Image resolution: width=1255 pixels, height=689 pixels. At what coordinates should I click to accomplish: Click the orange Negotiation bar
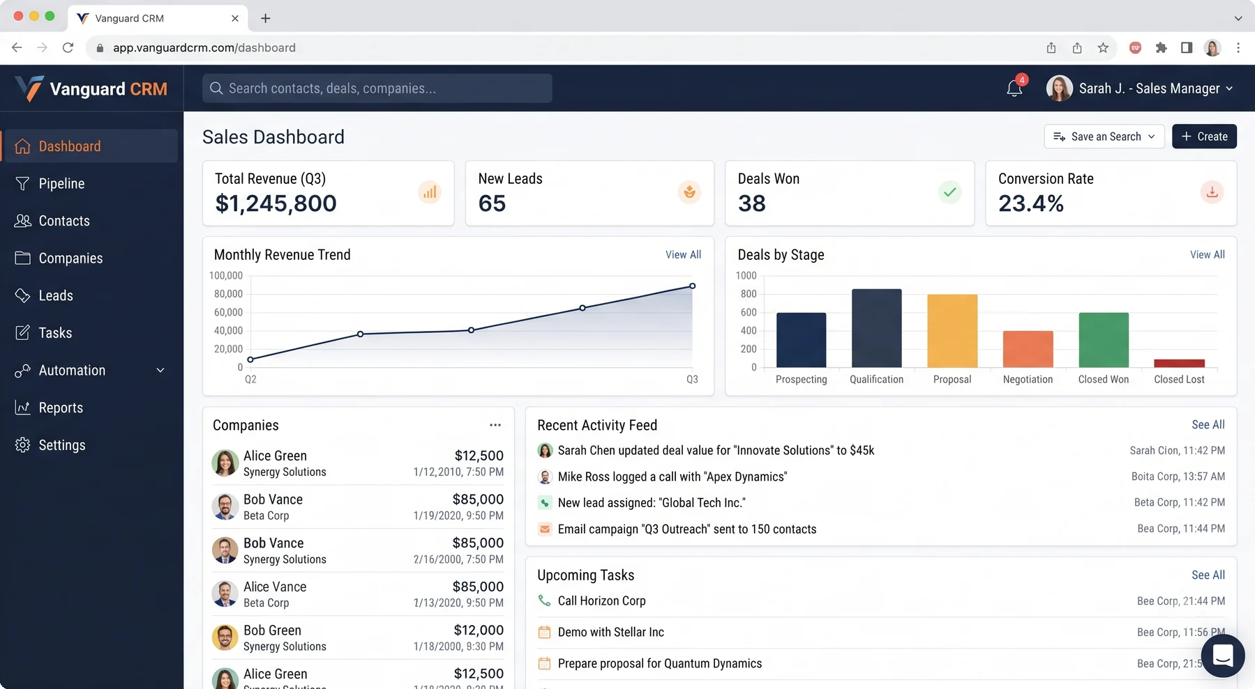pyautogui.click(x=1028, y=349)
